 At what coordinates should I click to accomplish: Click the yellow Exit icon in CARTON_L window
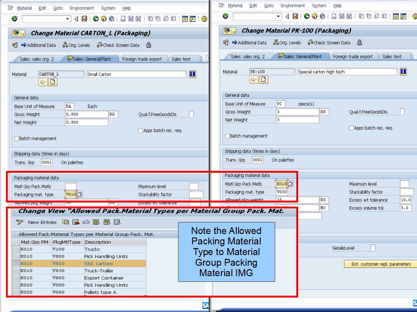(104, 19)
